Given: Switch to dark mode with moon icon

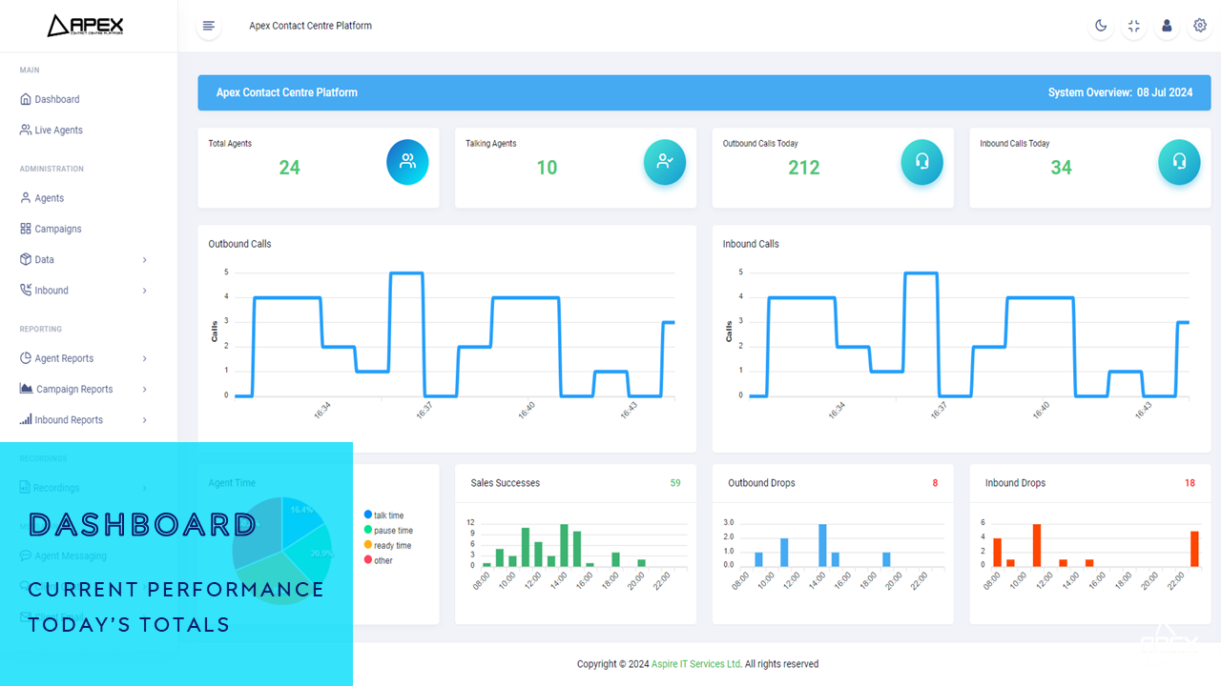Looking at the screenshot, I should [1101, 26].
